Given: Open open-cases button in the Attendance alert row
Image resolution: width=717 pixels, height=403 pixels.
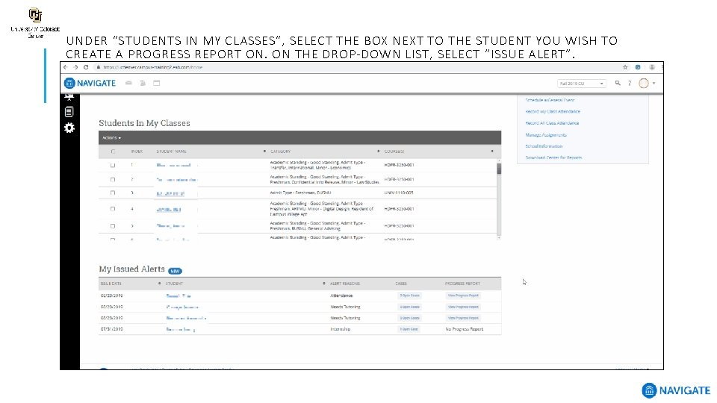Looking at the screenshot, I should click(x=409, y=296).
